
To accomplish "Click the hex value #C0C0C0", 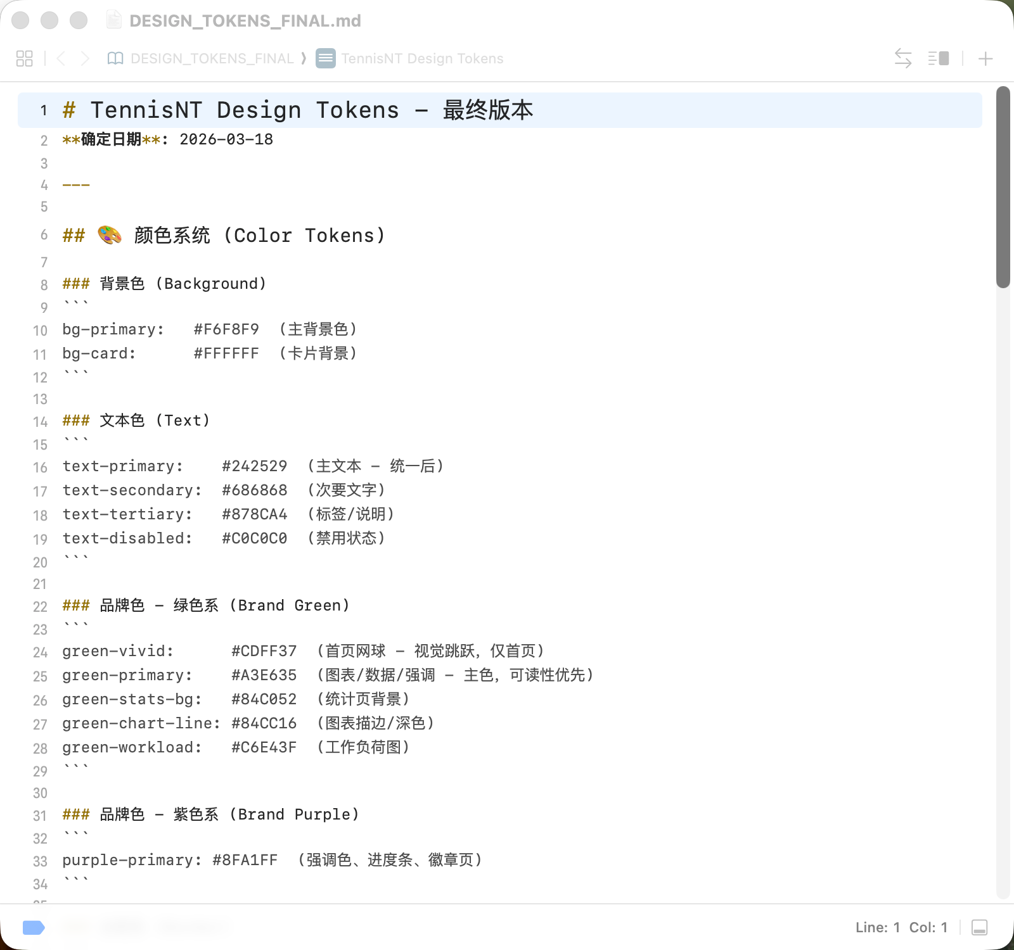I will point(254,538).
